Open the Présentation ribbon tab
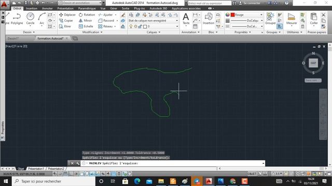332x186 pixels. pos(65,8)
